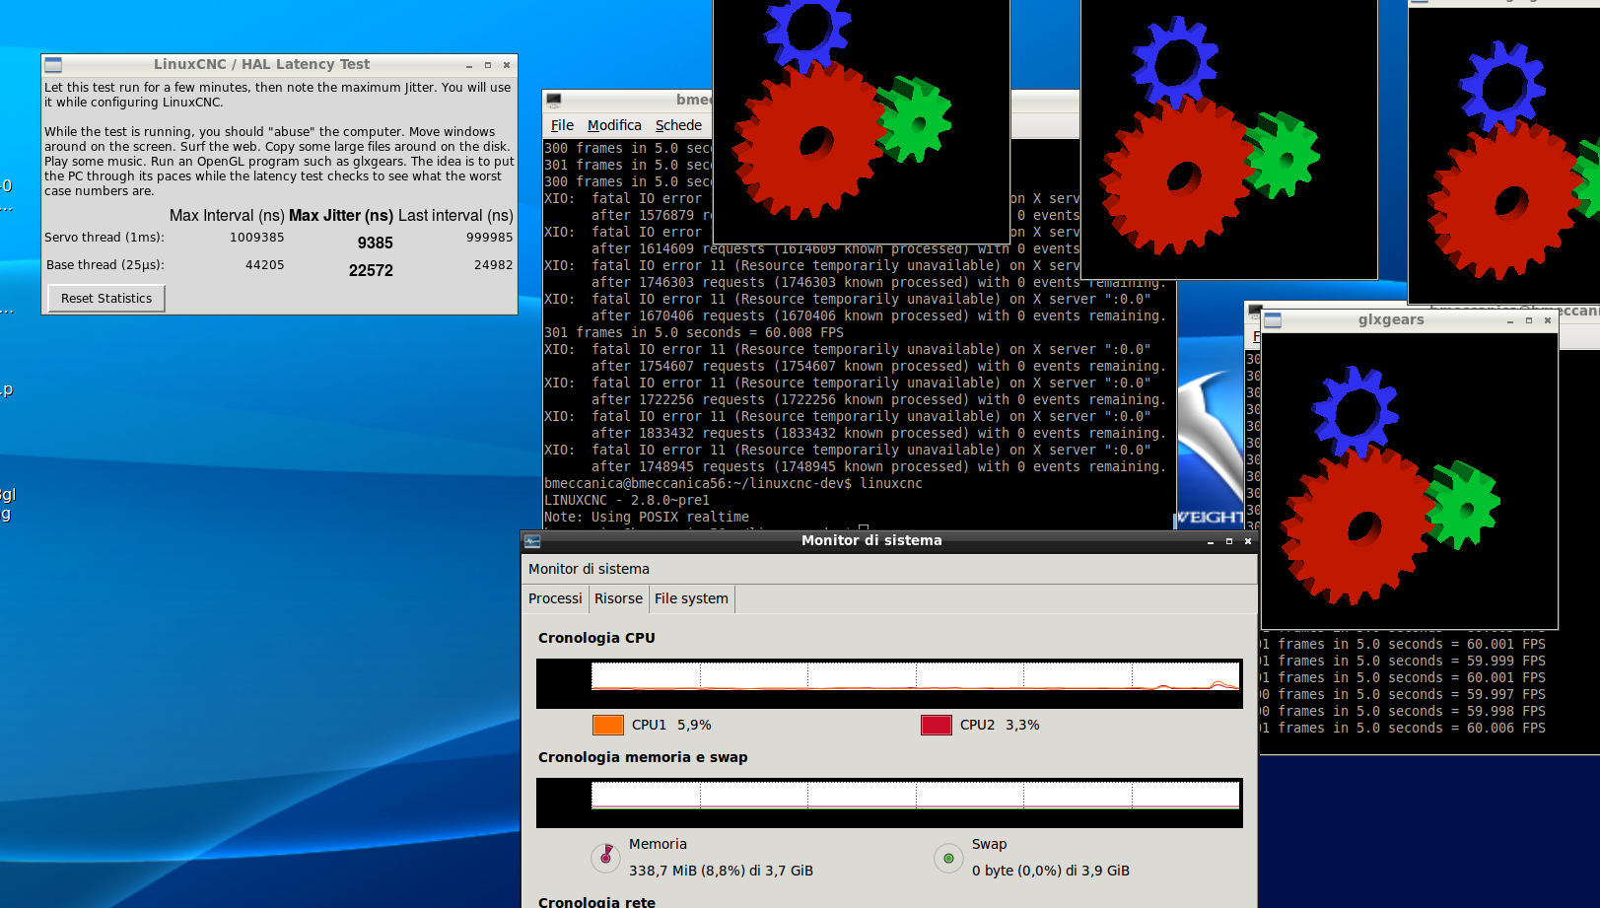
Task: Click the Cronologia CPU graph
Action: point(889,683)
